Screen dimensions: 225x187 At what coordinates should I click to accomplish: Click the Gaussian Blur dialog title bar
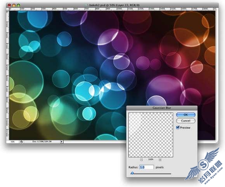[162, 108]
